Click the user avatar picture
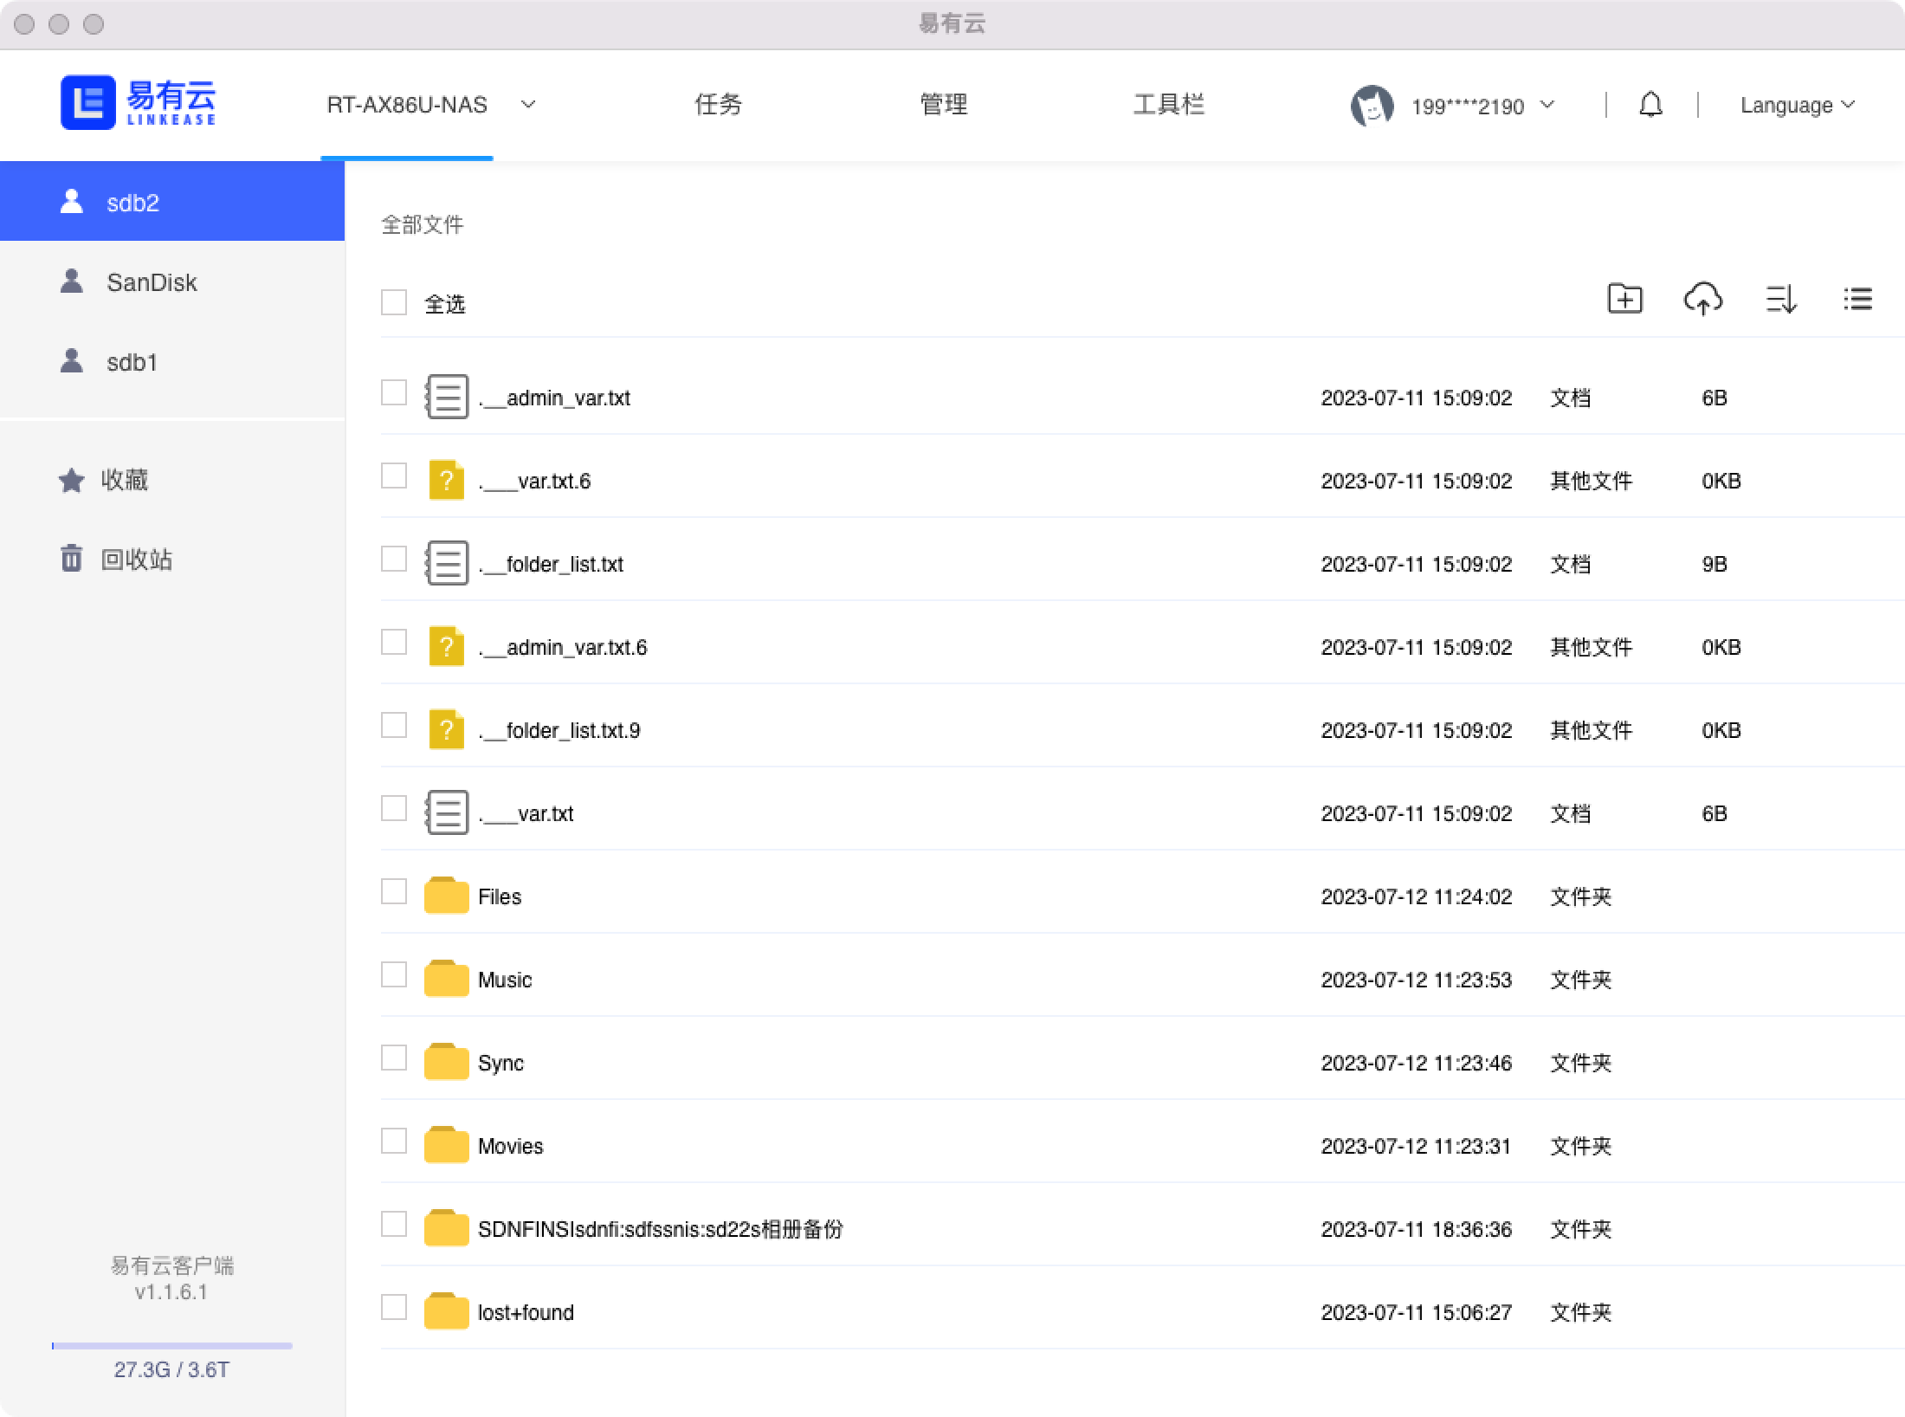This screenshot has height=1417, width=1905. 1372,106
